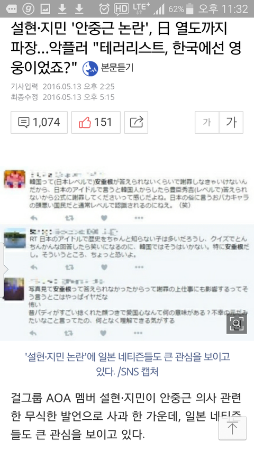Open the three-dots menu under the second tweet
254x451 pixels.
pyautogui.click(x=139, y=267)
